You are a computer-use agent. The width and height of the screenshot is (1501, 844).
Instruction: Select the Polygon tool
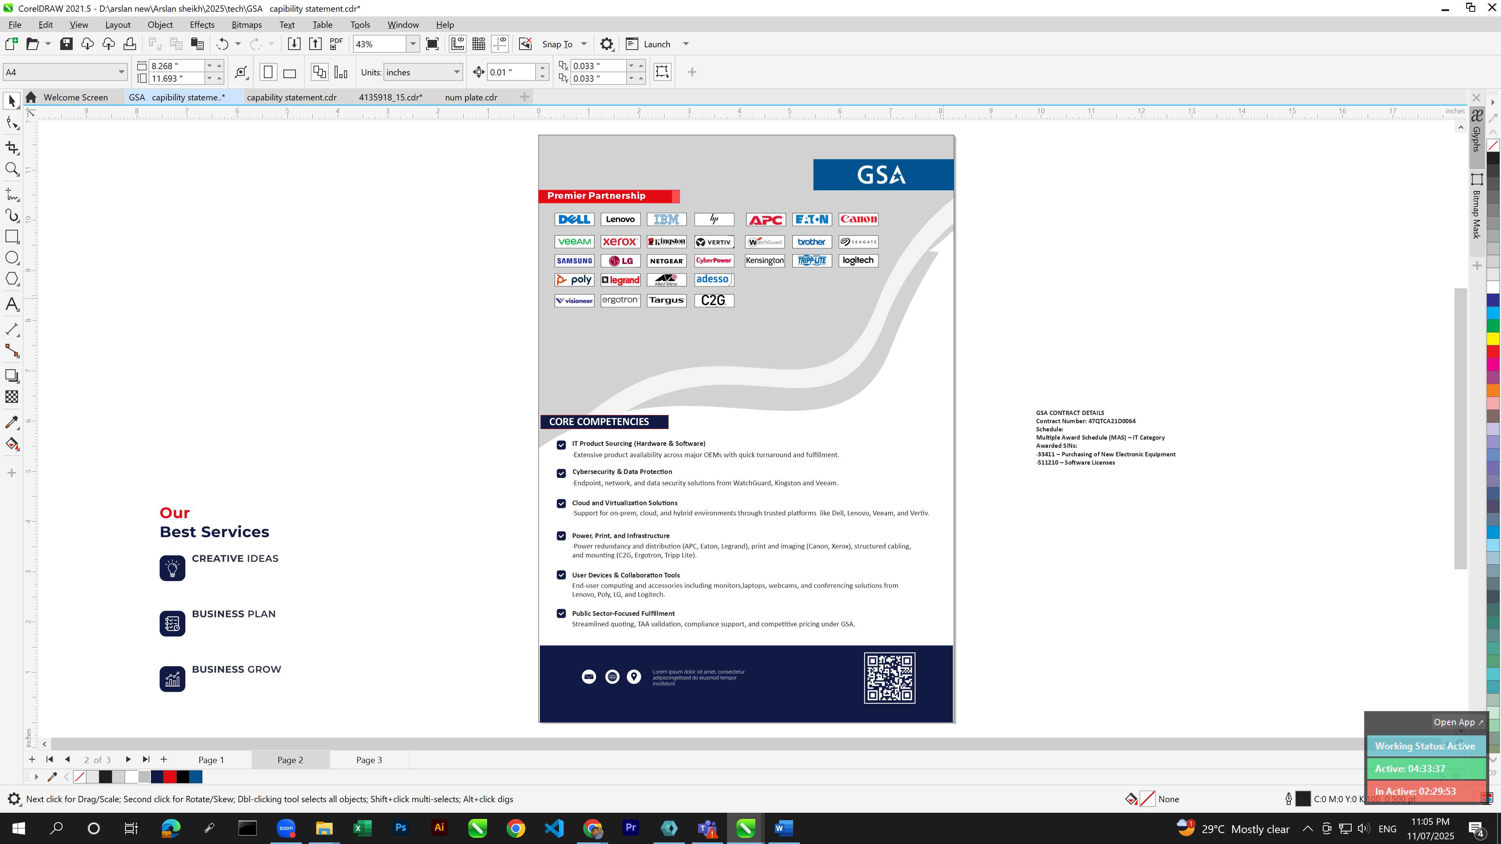pyautogui.click(x=12, y=279)
